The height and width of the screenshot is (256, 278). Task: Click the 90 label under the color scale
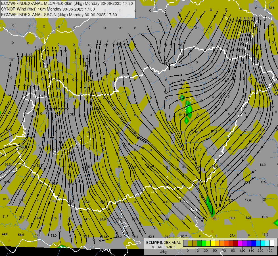pyautogui.click(x=233, y=251)
